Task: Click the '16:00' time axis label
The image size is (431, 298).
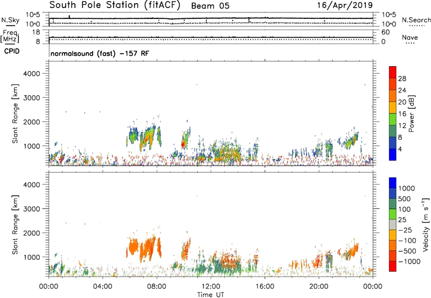Action: click(265, 287)
